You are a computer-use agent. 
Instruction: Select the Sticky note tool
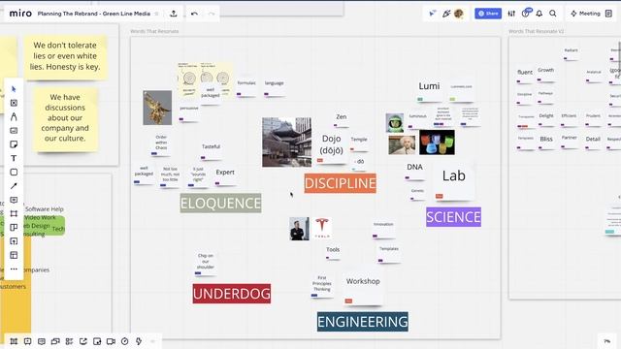coord(14,144)
